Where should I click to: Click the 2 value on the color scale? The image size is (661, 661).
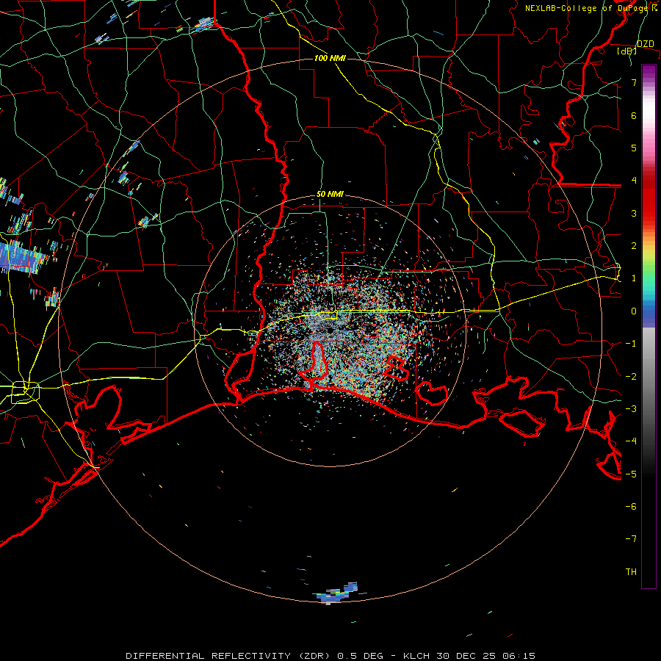(x=634, y=246)
